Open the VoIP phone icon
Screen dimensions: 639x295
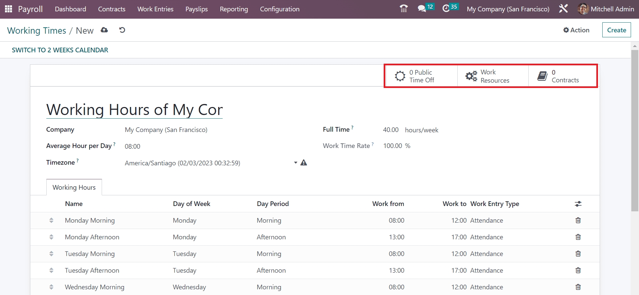(x=403, y=9)
